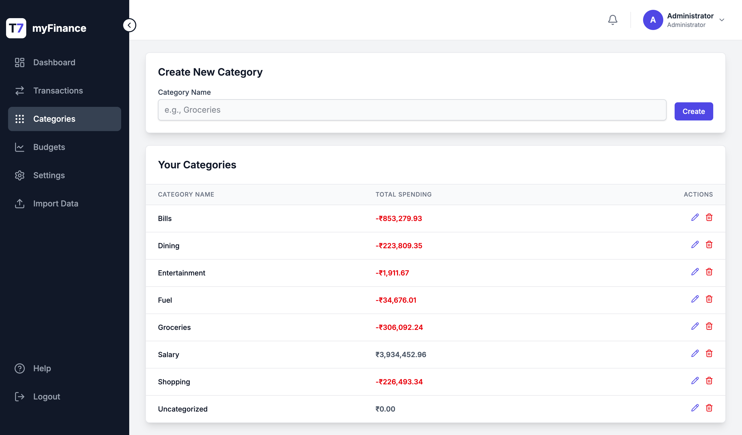Edit the Salary category
Image resolution: width=742 pixels, height=435 pixels.
pos(695,354)
